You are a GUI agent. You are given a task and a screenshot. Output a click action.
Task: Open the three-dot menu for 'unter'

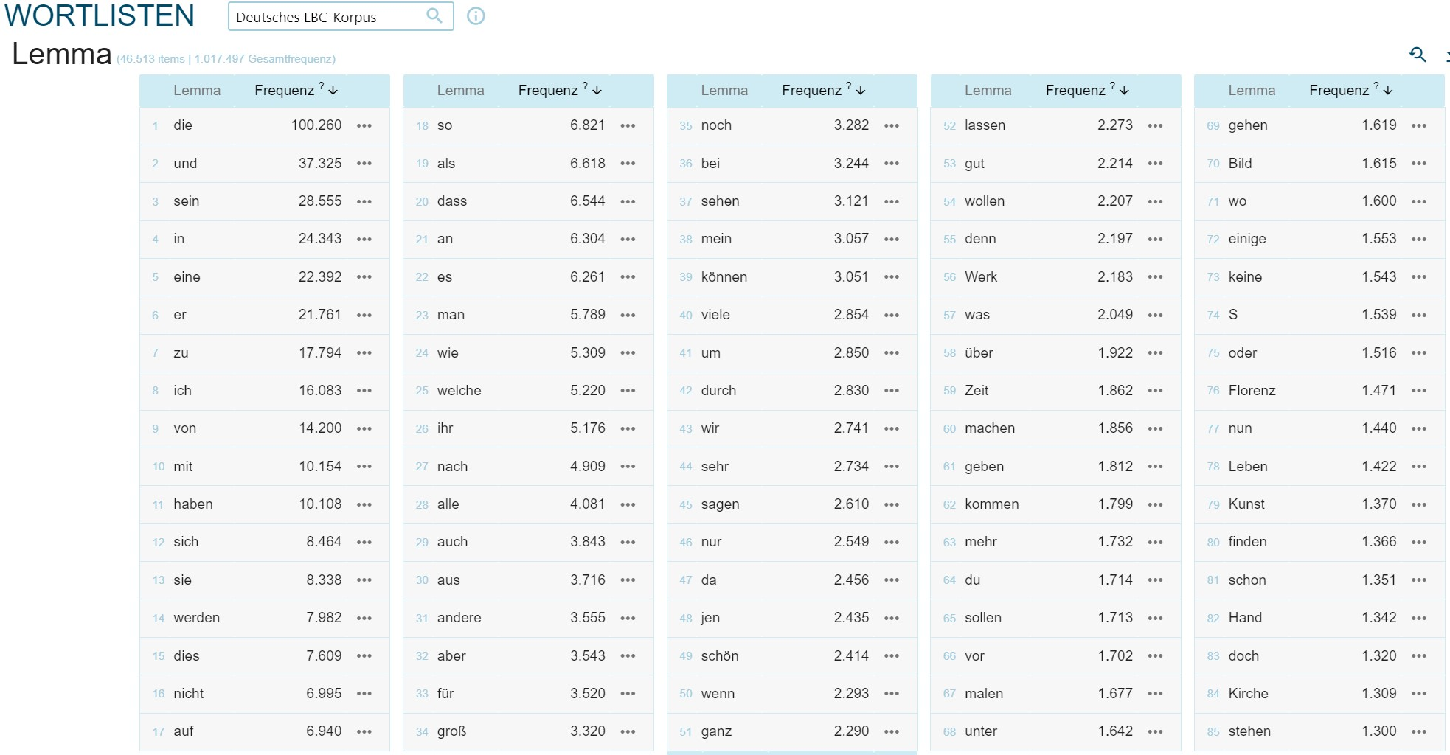1156,731
